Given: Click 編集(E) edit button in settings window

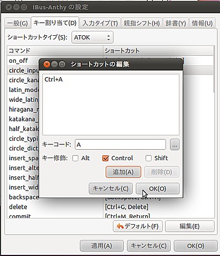Looking at the screenshot, I should [x=190, y=226].
